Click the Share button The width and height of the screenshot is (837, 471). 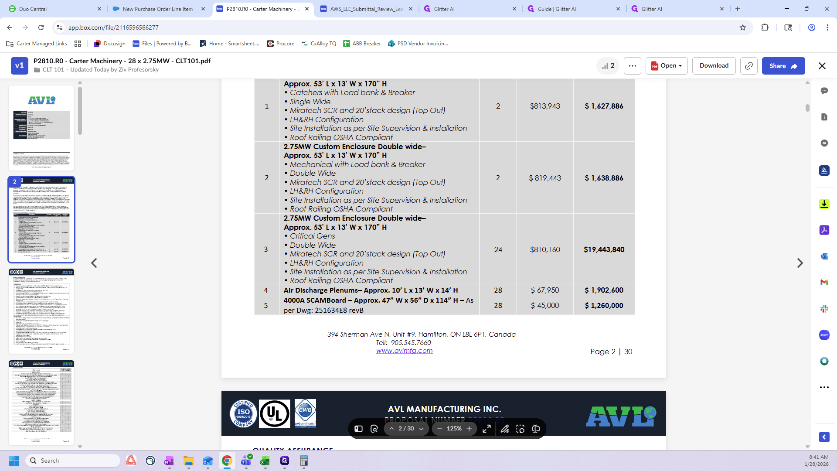783,66
